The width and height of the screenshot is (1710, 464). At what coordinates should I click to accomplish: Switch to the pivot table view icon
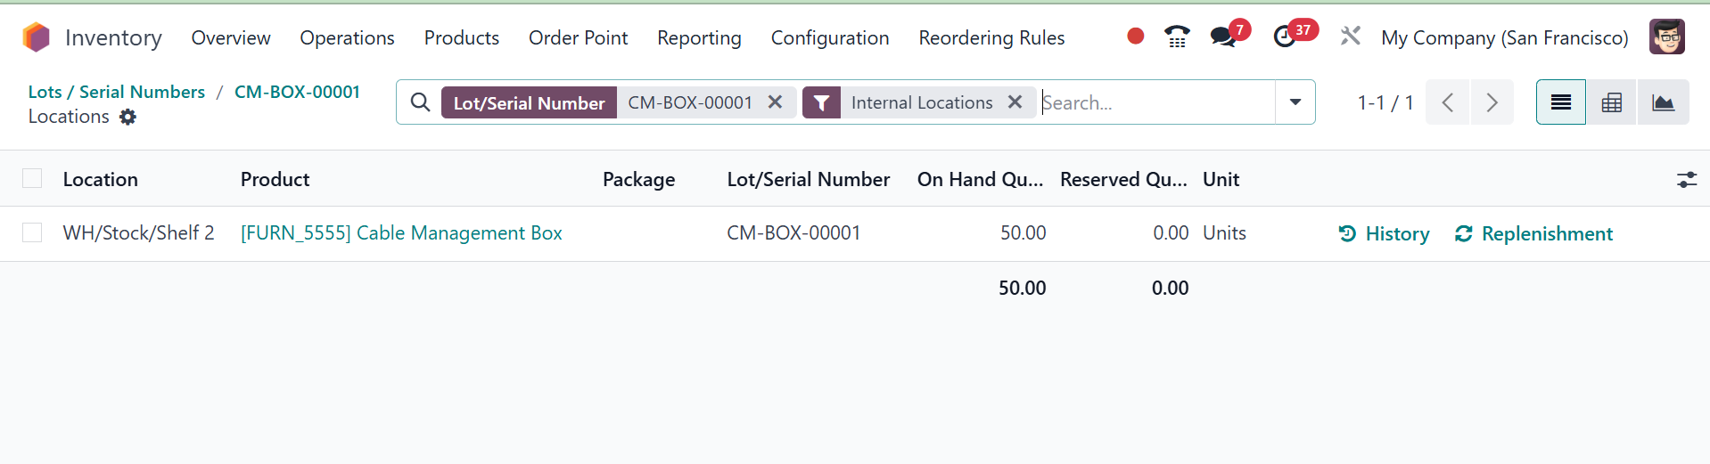[x=1611, y=102]
